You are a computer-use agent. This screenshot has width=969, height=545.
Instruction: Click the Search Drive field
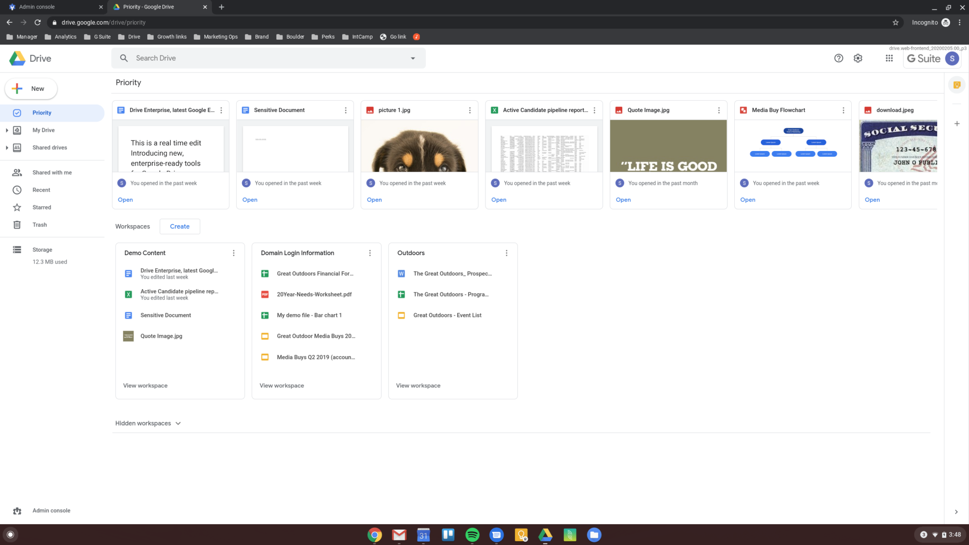(x=269, y=58)
